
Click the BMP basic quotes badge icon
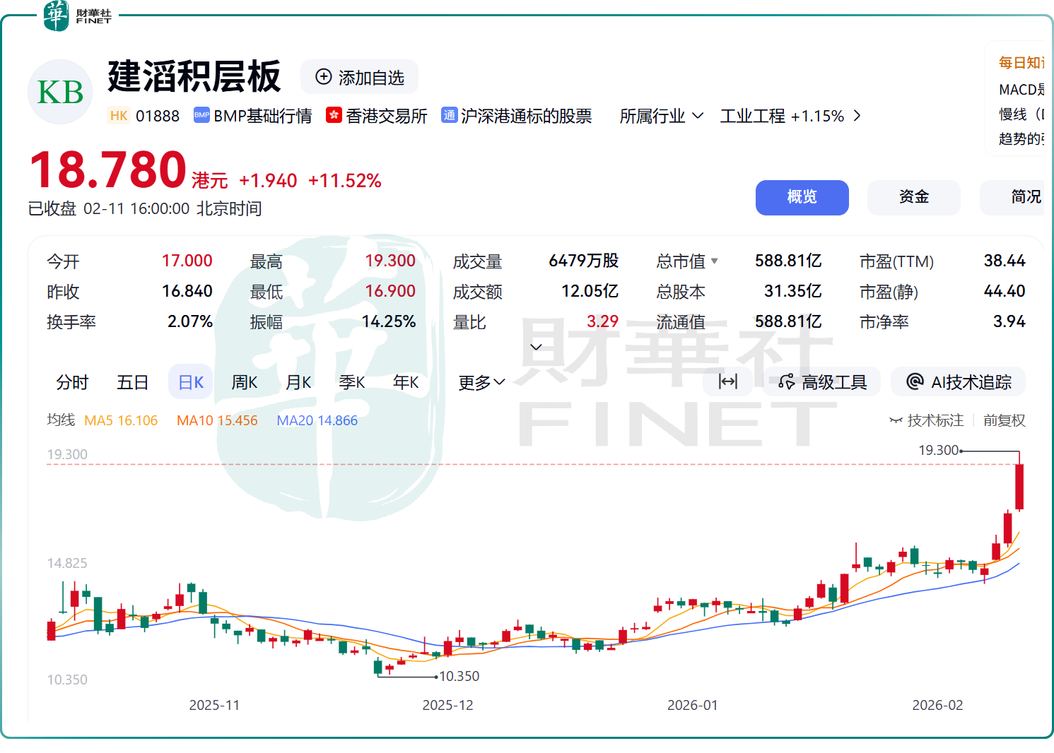point(201,115)
